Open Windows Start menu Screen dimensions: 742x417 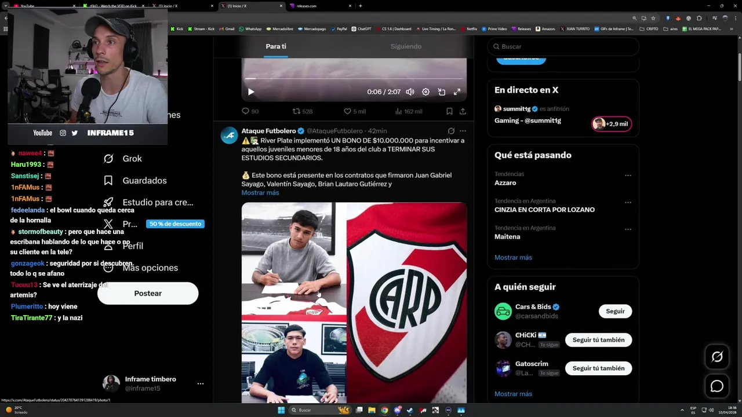[x=282, y=410]
